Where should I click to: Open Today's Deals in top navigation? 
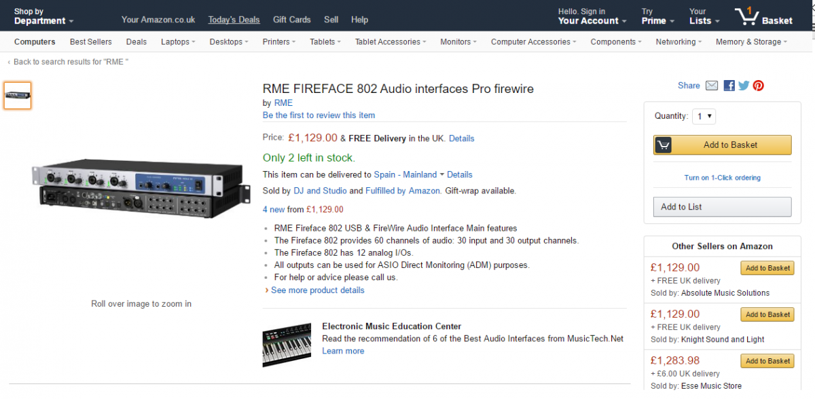tap(234, 20)
